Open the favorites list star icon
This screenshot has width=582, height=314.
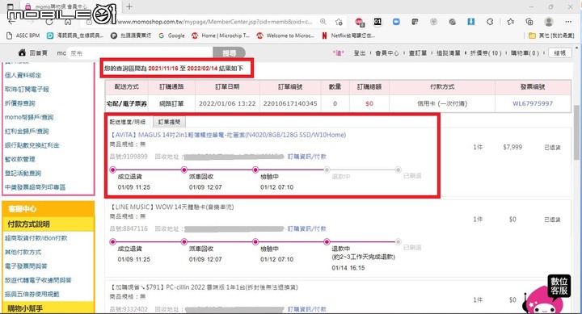(x=511, y=22)
